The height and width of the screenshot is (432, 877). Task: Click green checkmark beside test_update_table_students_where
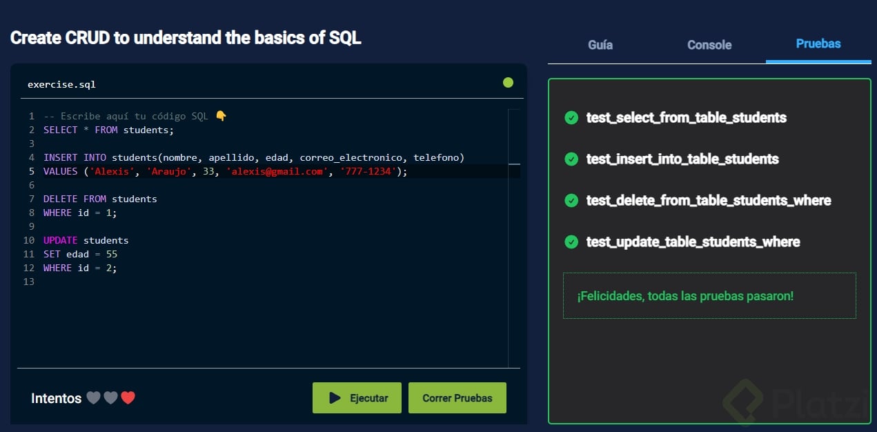(571, 242)
